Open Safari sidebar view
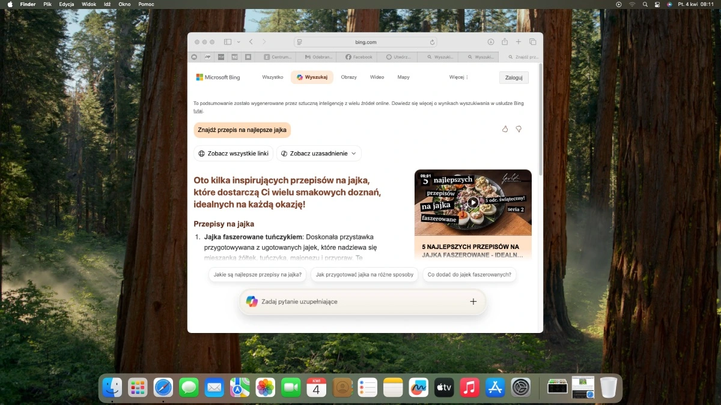Screen dimensions: 721x405 [227, 42]
